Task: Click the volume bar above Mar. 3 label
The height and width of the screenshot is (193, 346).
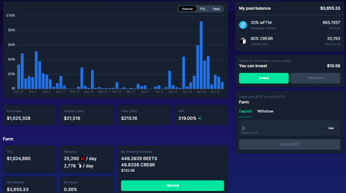Action: click(x=33, y=83)
